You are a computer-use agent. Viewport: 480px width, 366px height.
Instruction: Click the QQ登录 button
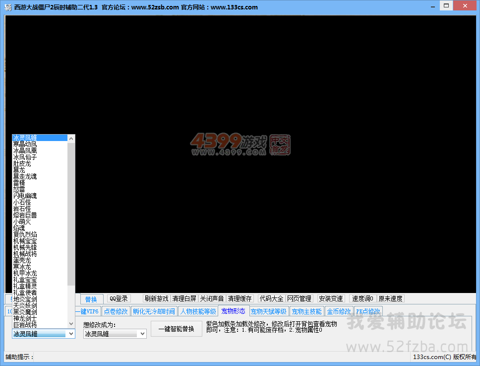[x=119, y=298]
